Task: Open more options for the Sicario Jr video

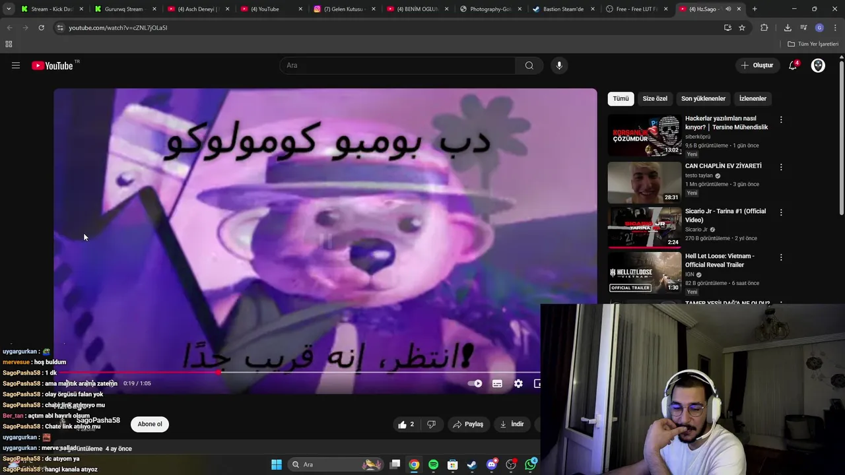Action: [x=781, y=212]
